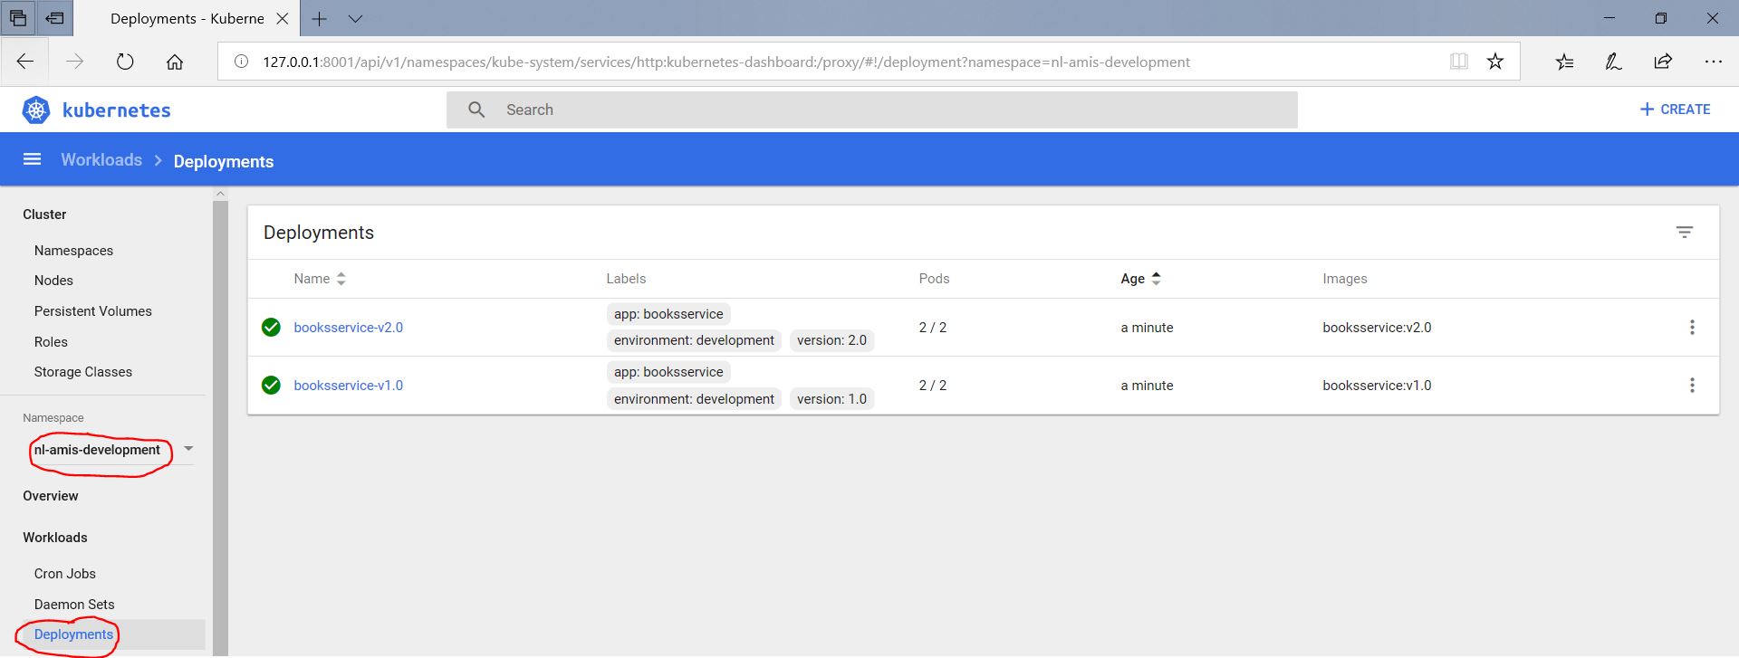Expand the Namespace dropdown selector

click(x=188, y=449)
